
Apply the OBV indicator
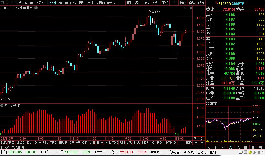tap(85, 143)
